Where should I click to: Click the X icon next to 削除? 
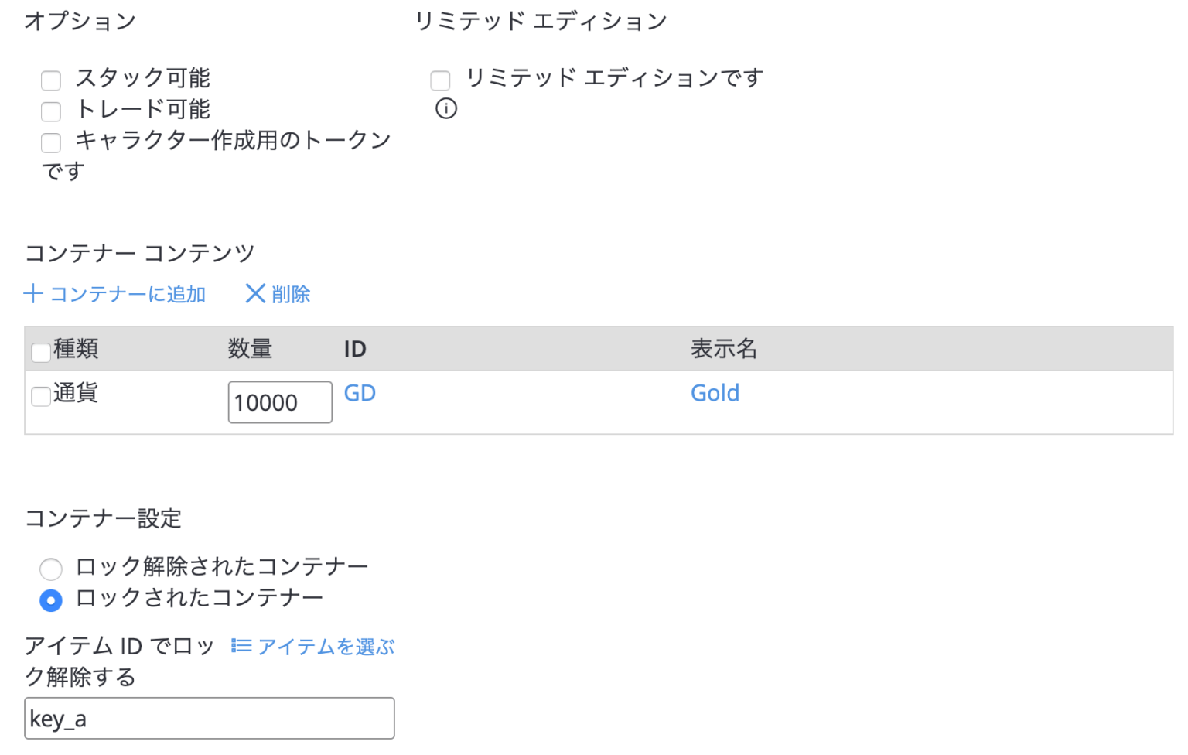(255, 294)
